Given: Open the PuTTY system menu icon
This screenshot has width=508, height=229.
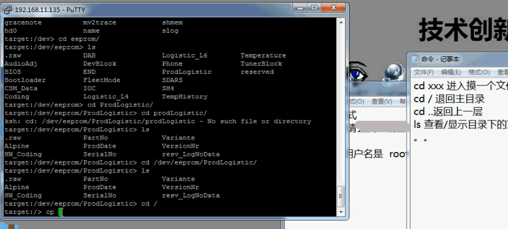Looking at the screenshot, I should (8, 9).
